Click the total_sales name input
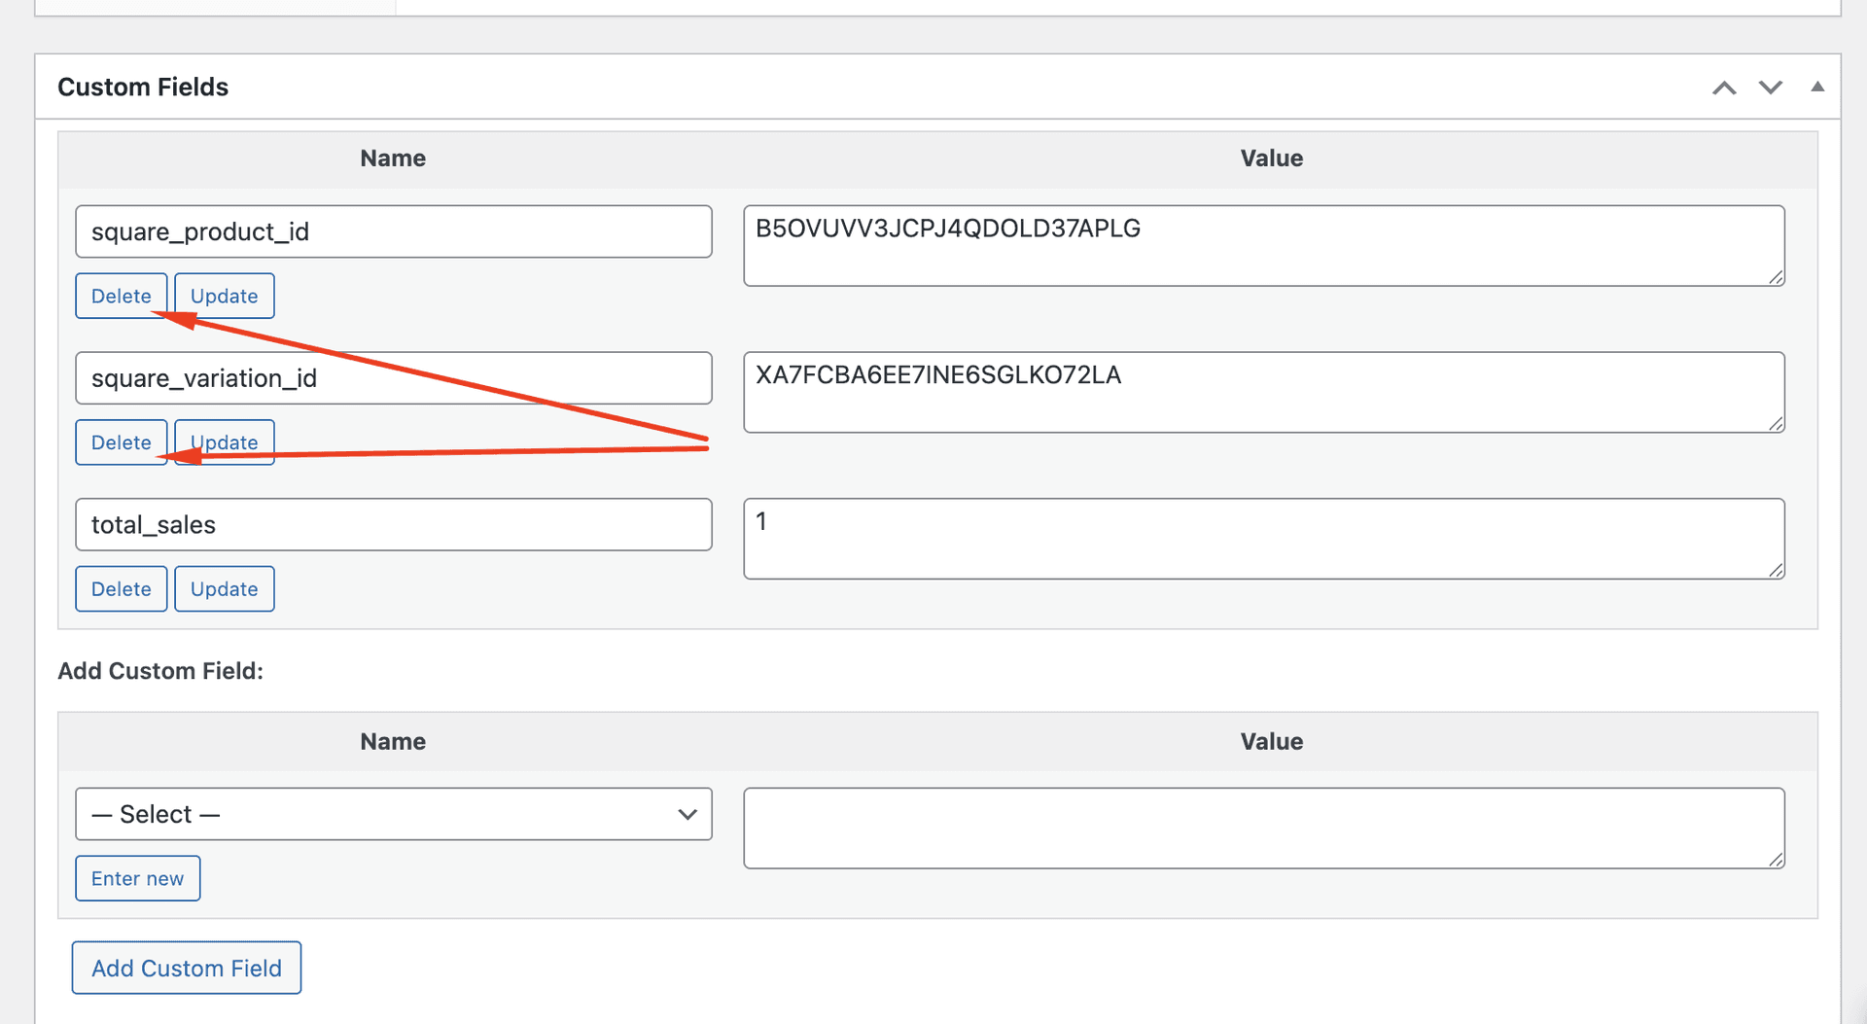 pos(393,524)
